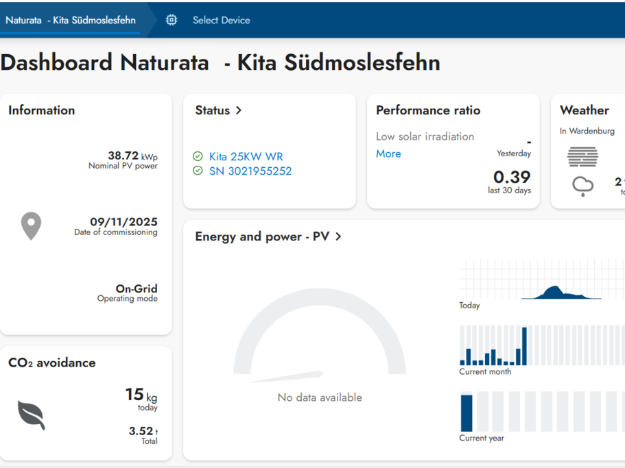Click the CO2 avoidance leaf icon

[x=32, y=415]
